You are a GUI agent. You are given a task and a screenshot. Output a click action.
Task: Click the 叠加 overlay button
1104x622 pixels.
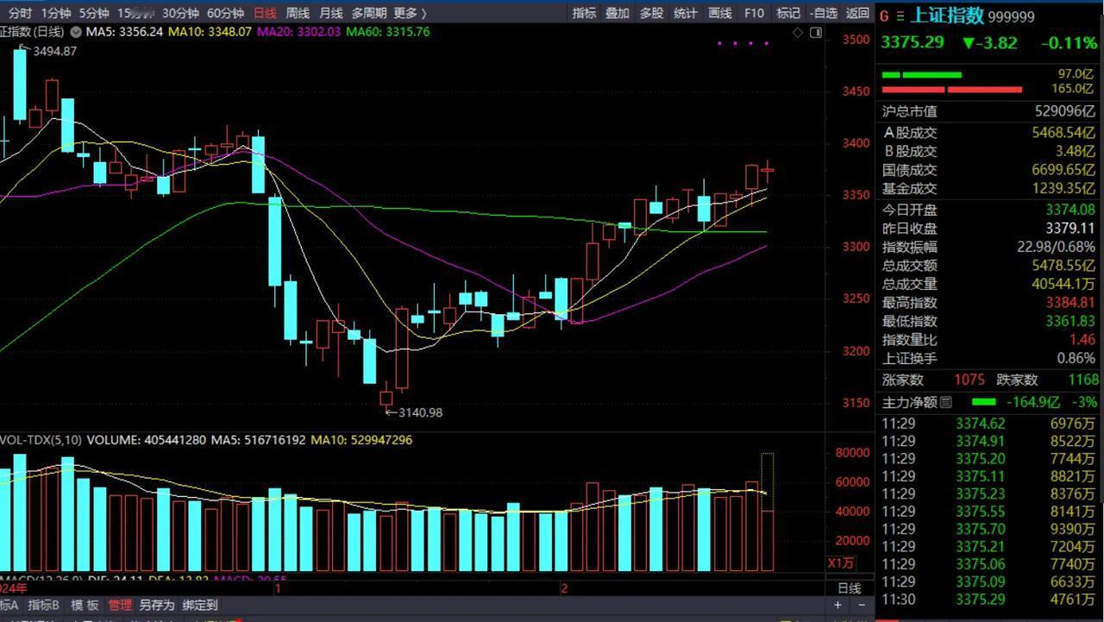coord(617,13)
